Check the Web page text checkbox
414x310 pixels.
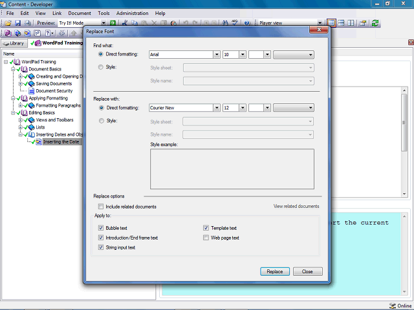206,238
